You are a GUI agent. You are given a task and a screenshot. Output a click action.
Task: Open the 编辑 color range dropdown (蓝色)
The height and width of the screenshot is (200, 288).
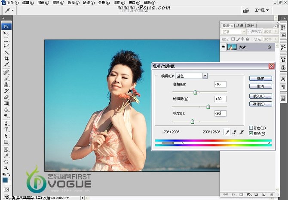[205, 76]
